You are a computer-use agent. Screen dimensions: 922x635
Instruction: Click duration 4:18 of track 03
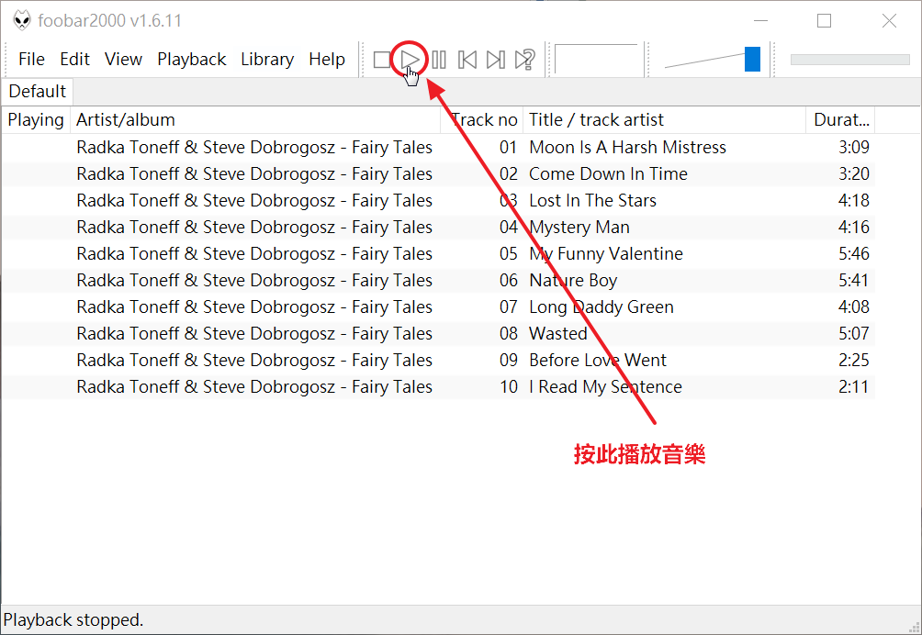854,200
